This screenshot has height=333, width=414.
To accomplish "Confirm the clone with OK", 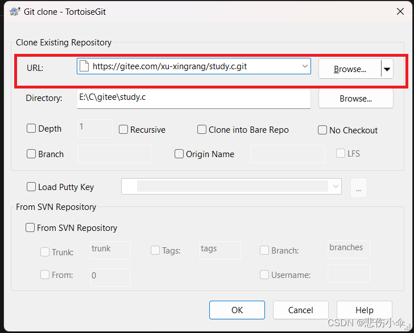I will pyautogui.click(x=237, y=310).
